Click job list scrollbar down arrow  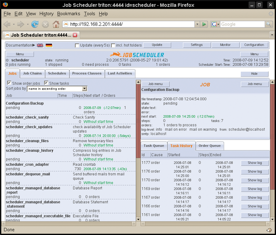(x=138, y=219)
